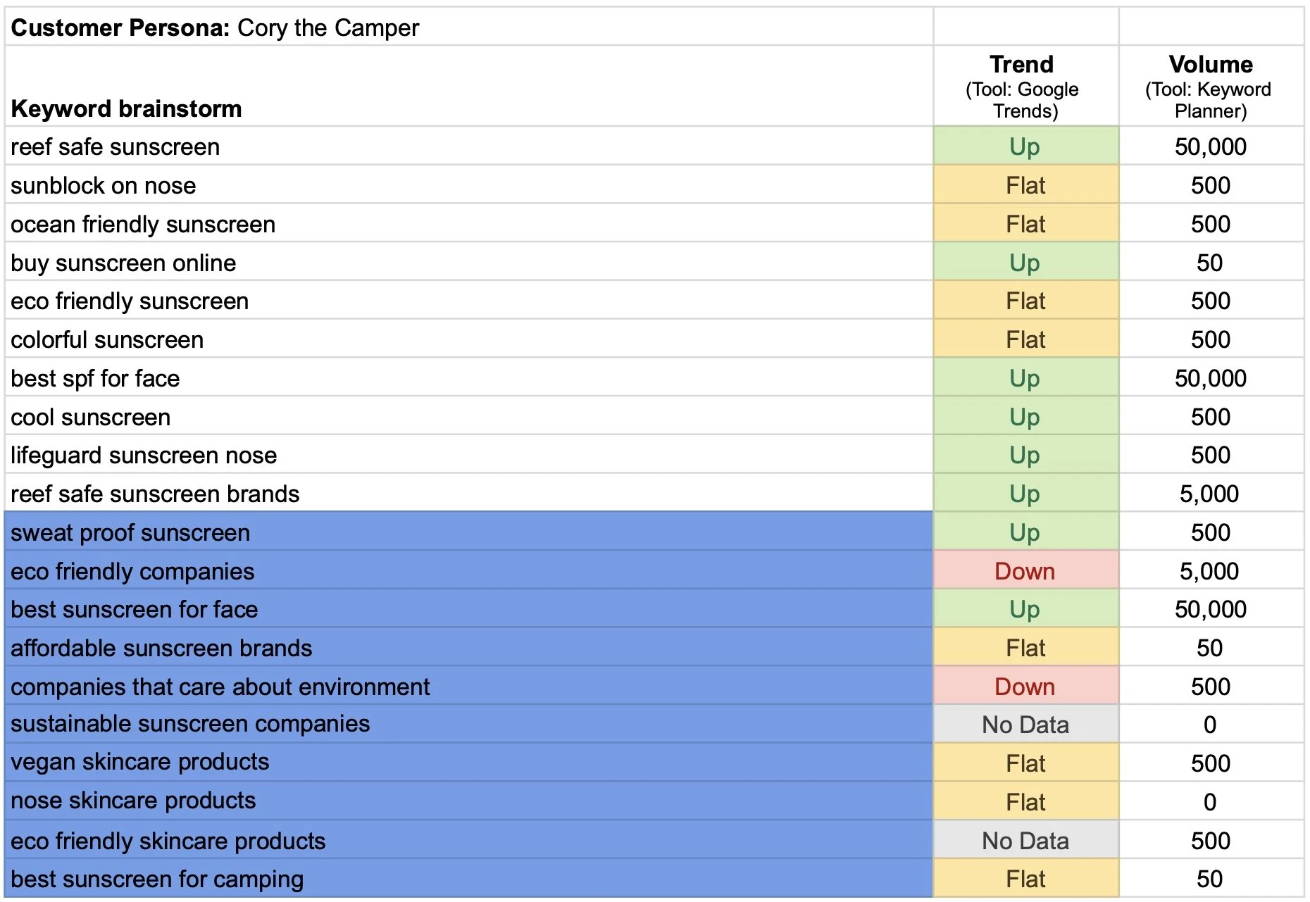Select 'Up' trend for best sunscreen for face
The height and width of the screenshot is (902, 1310).
point(1026,609)
